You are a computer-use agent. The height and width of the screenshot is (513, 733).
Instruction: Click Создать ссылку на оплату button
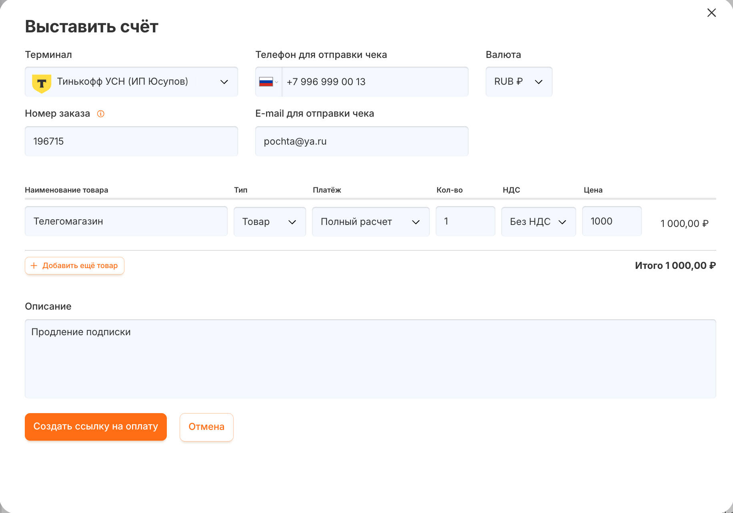click(96, 427)
